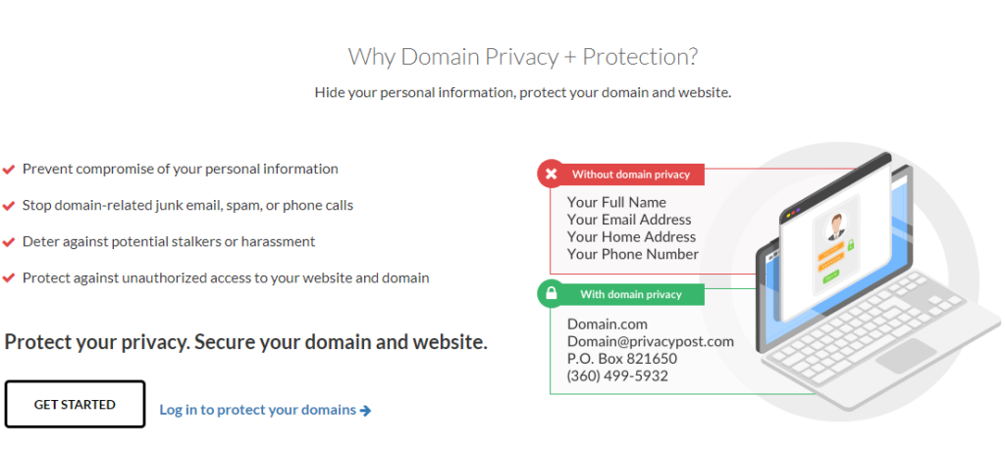Click the checkmark beside 'Protect against unauthorized access'
The height and width of the screenshot is (450, 1005).
coord(9,278)
